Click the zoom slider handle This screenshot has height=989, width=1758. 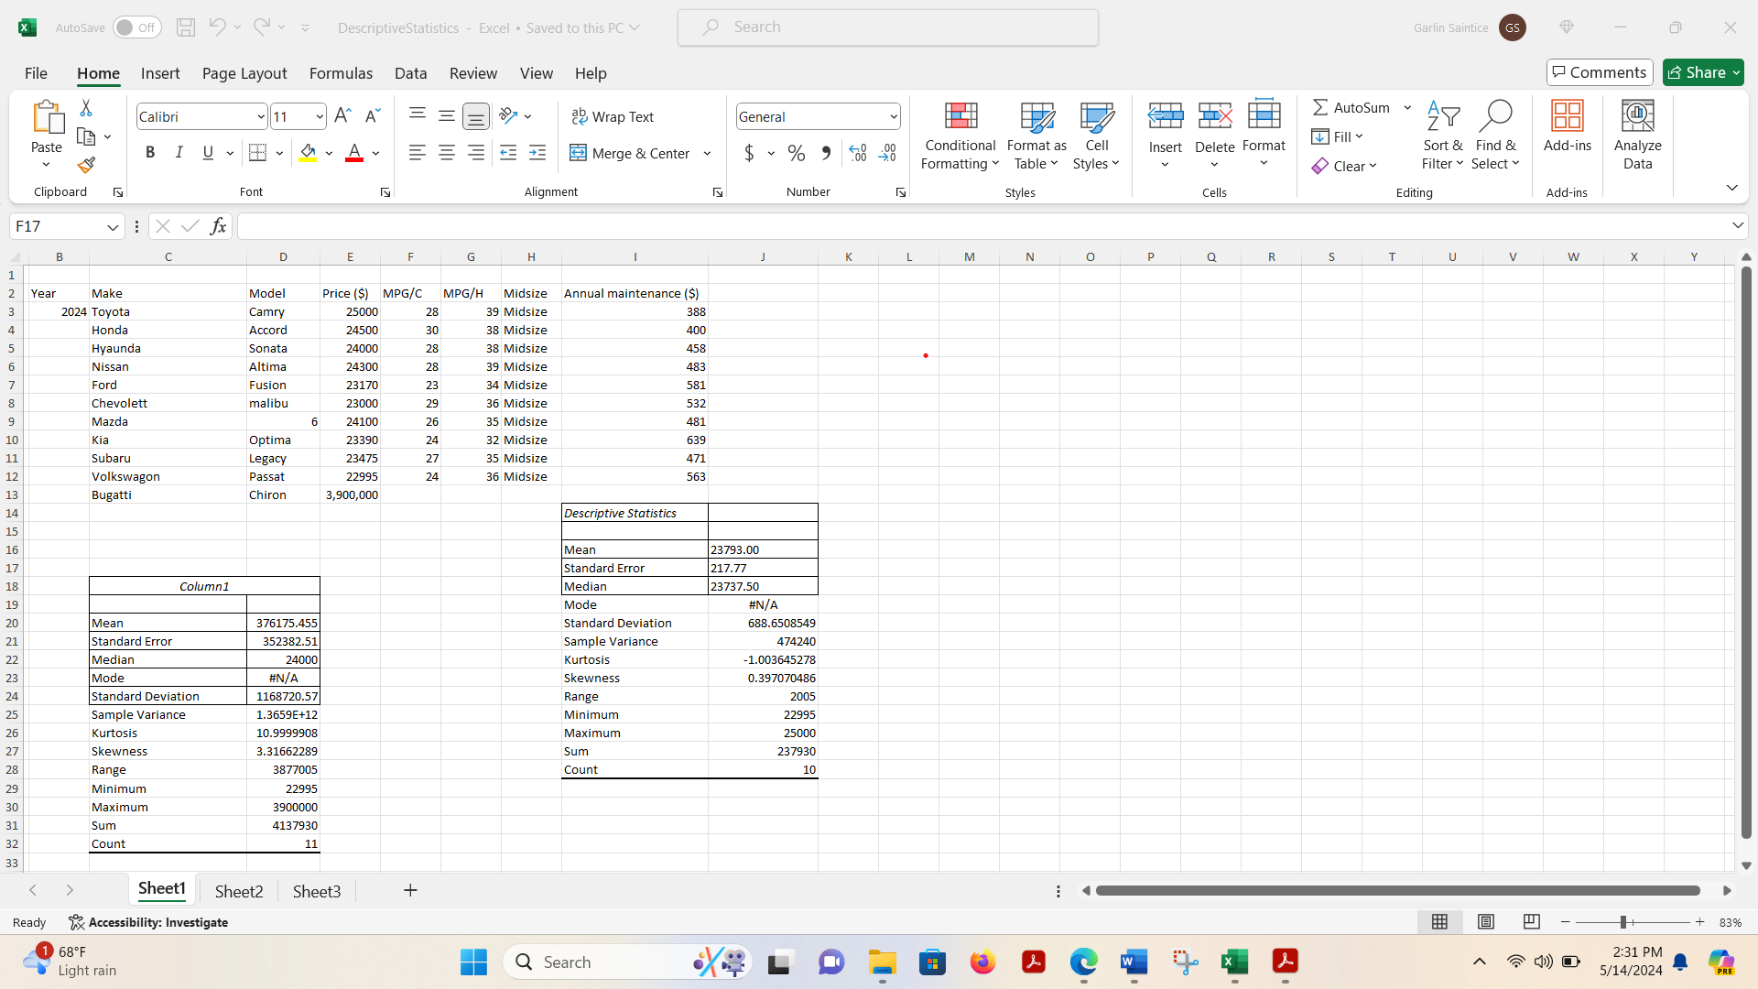1622,922
